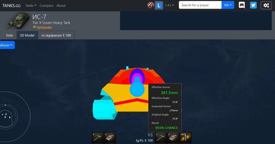Click the Jg.Pz. E 100 label
The image size is (275, 144).
[144, 140]
